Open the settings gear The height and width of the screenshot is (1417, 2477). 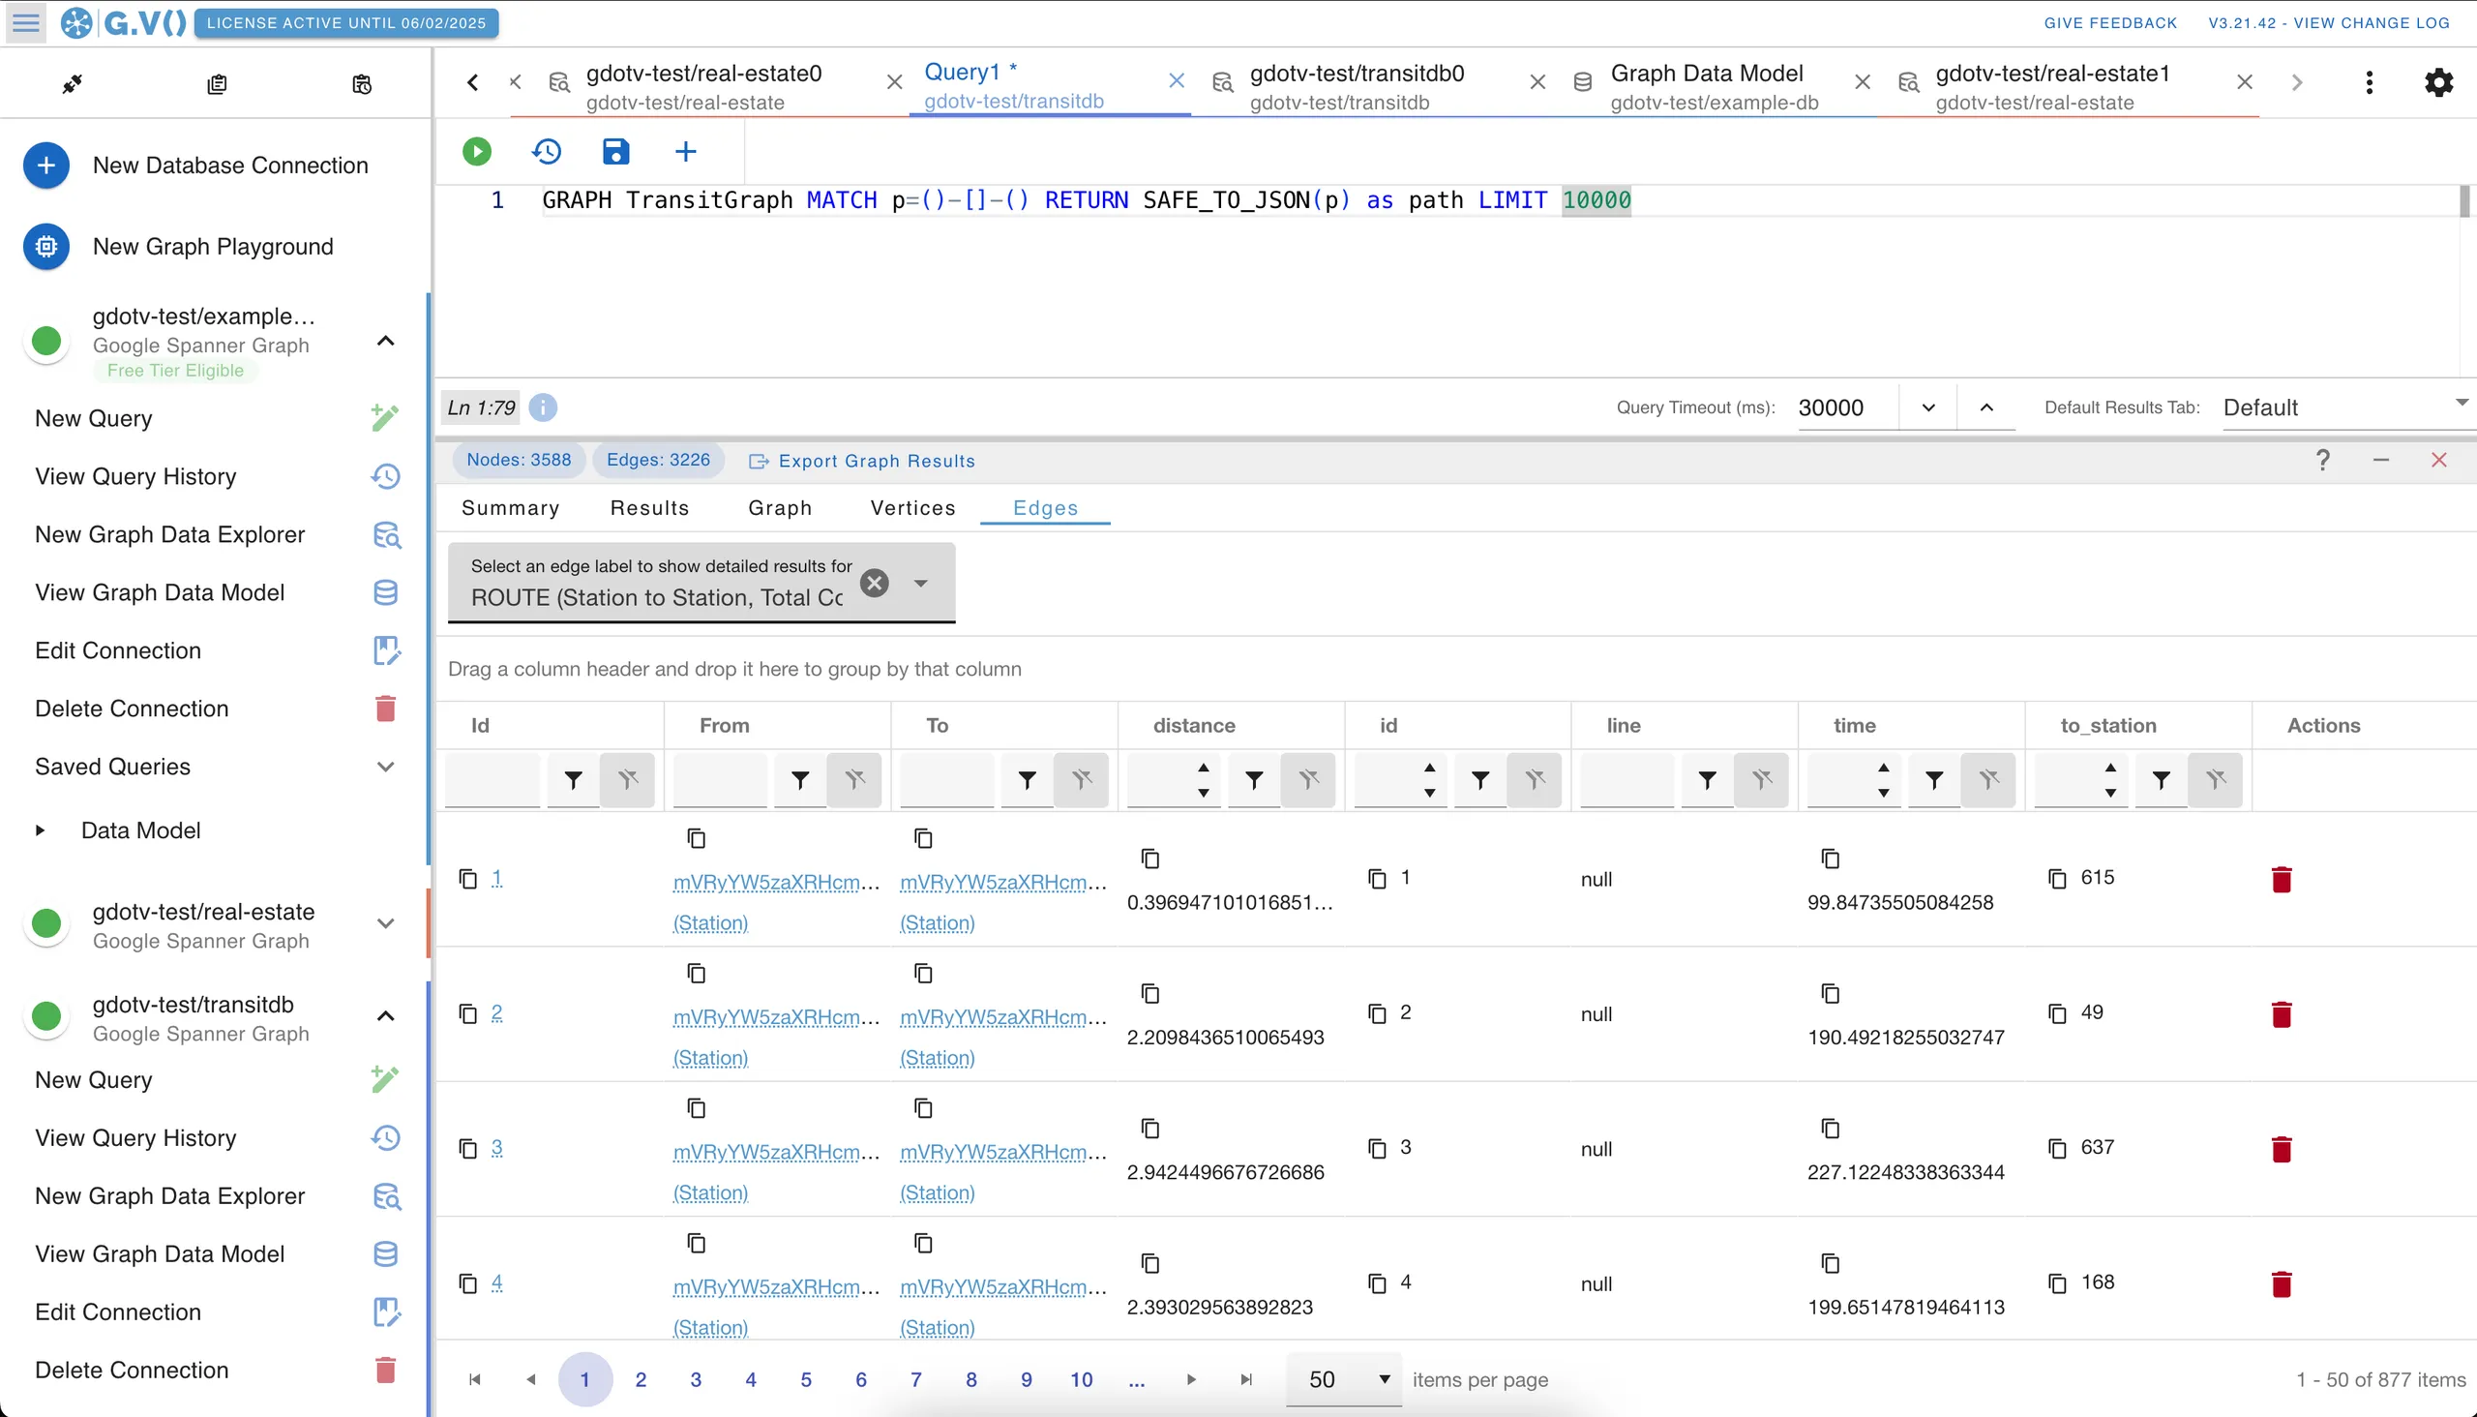pos(2438,82)
